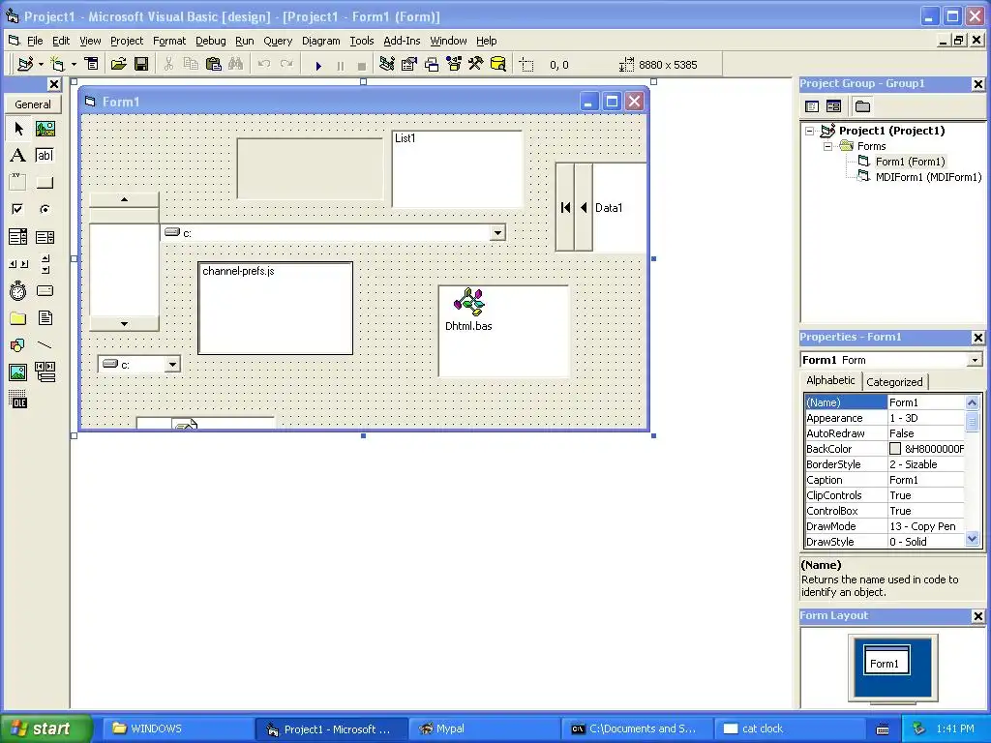Select the Data control tool
Screen dimensions: 991x743
coord(45,372)
